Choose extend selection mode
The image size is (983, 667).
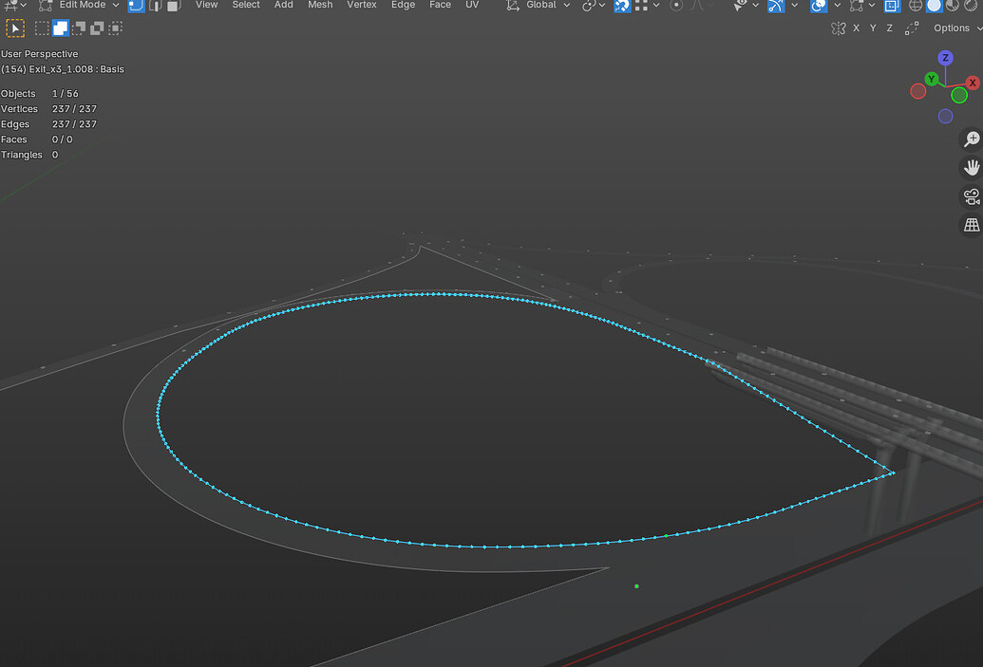[60, 28]
